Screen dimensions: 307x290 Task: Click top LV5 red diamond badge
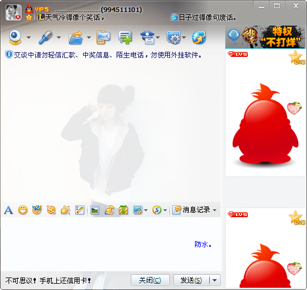click(x=238, y=54)
